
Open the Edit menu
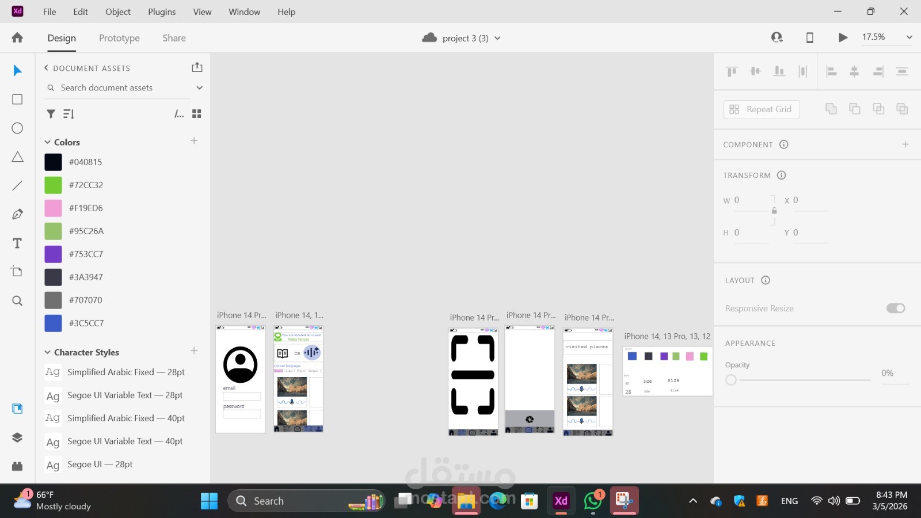(x=81, y=12)
